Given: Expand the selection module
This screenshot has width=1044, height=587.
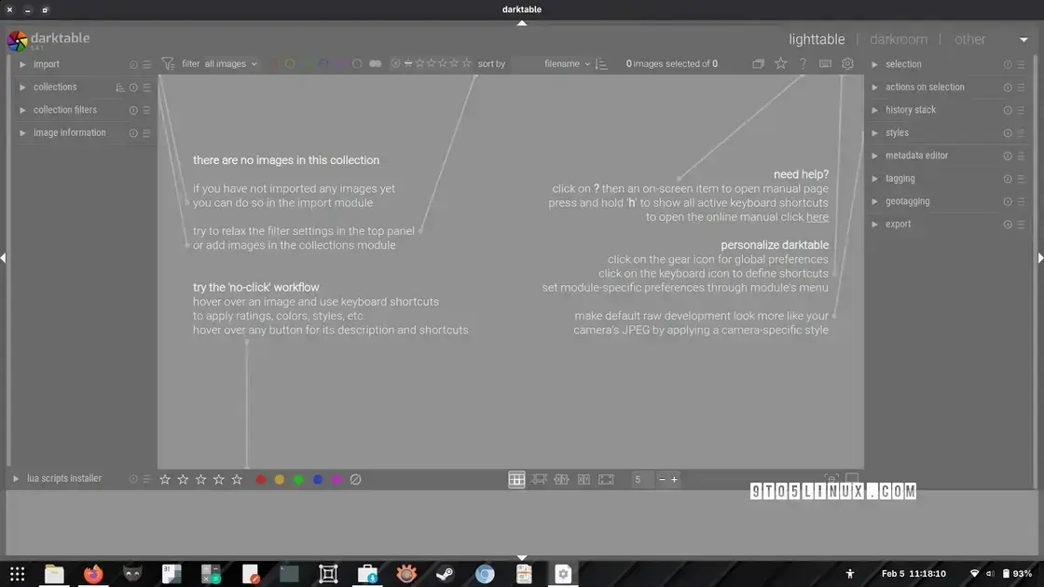Looking at the screenshot, I should (875, 64).
